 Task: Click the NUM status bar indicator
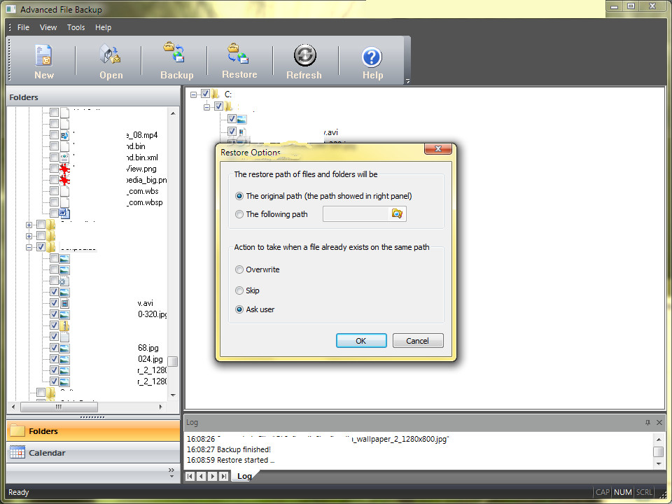(x=622, y=492)
